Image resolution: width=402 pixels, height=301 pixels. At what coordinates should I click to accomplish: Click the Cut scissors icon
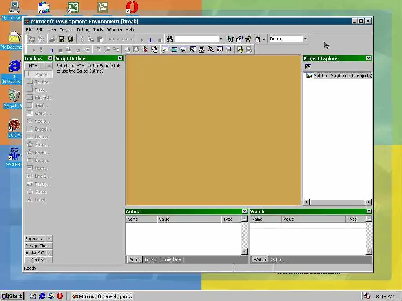tap(82, 39)
